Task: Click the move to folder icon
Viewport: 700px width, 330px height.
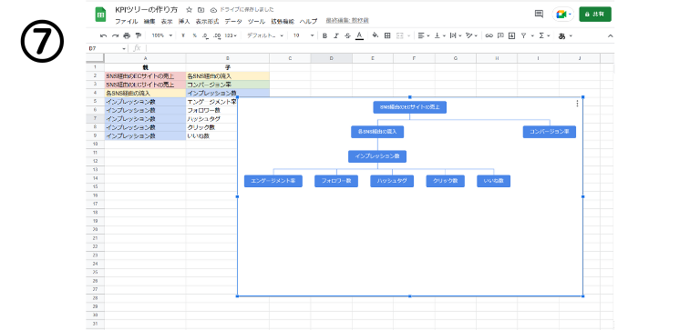Action: (201, 10)
